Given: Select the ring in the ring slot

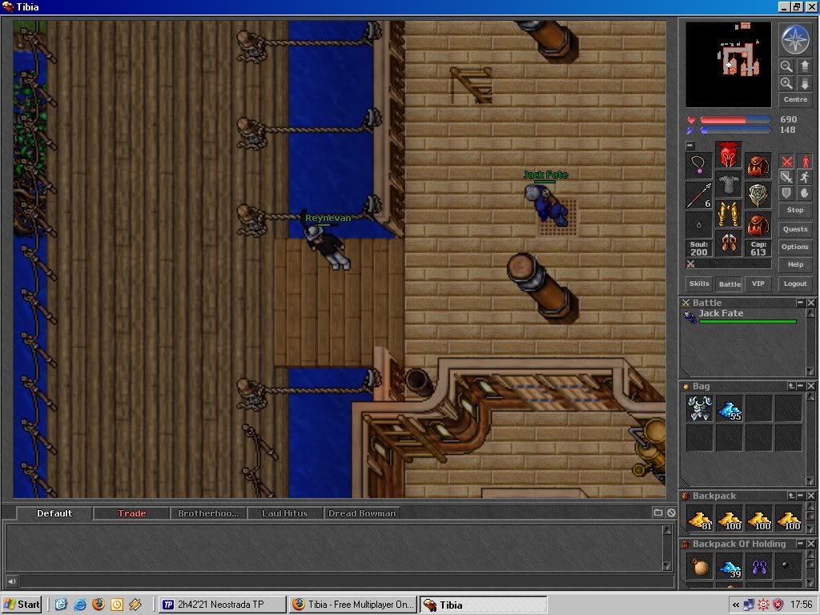Looking at the screenshot, I should (698, 225).
